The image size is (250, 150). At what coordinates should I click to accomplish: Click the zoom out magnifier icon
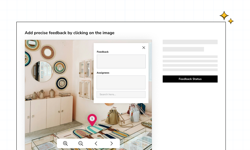point(80,143)
